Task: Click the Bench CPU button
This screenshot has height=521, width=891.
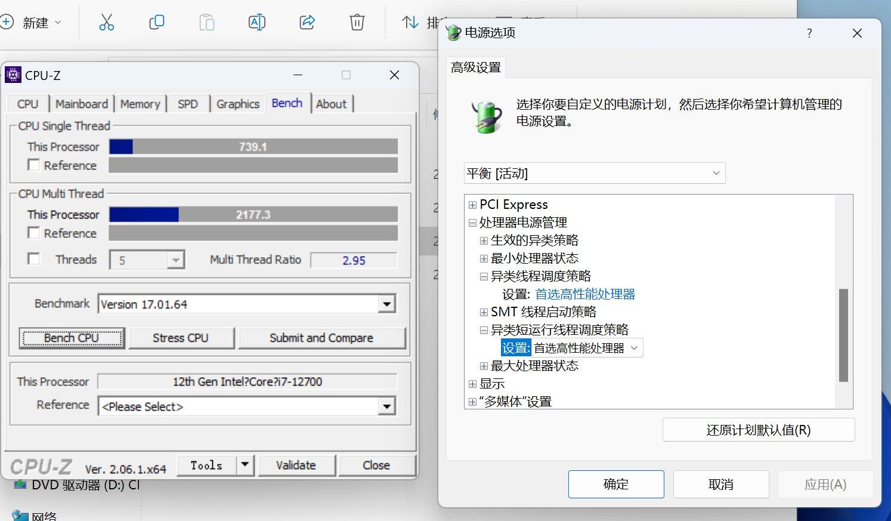Action: [72, 338]
